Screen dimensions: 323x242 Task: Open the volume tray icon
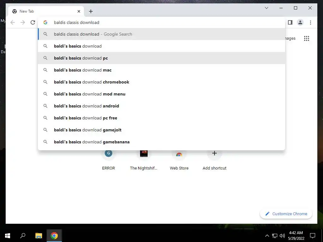282,236
